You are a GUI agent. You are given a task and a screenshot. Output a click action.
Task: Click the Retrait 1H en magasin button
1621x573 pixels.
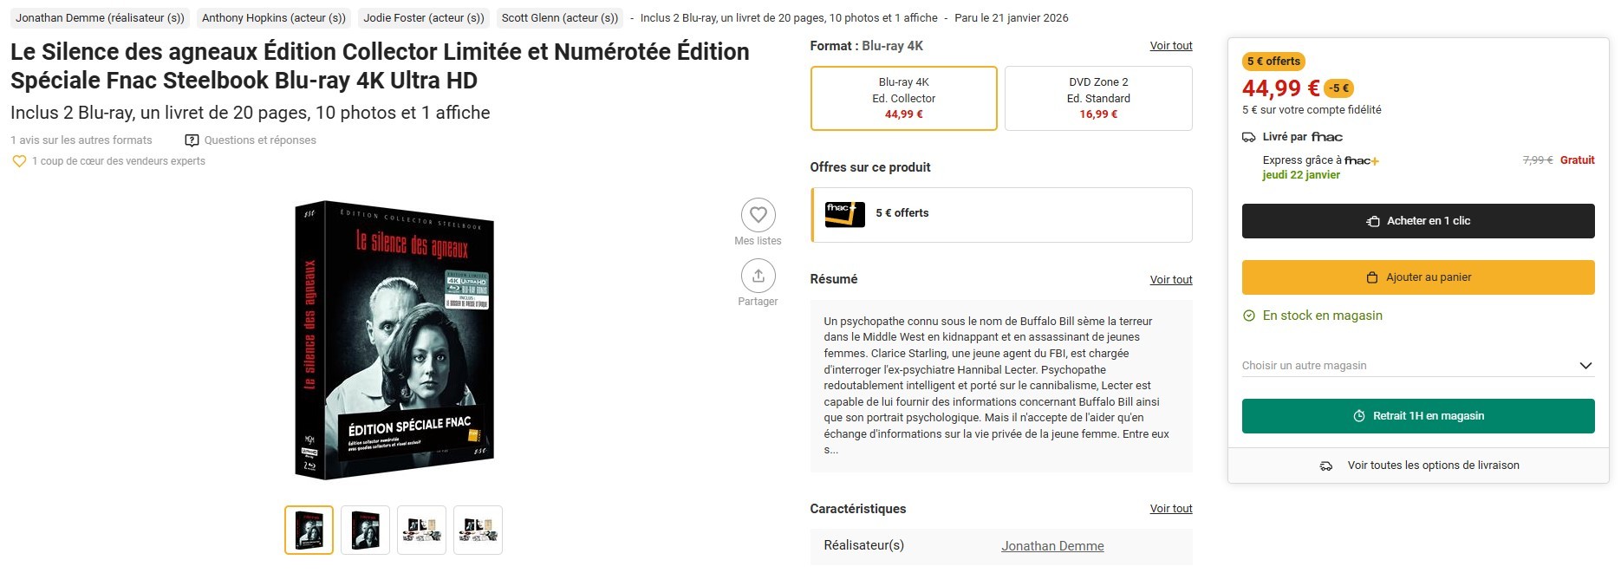click(x=1417, y=416)
